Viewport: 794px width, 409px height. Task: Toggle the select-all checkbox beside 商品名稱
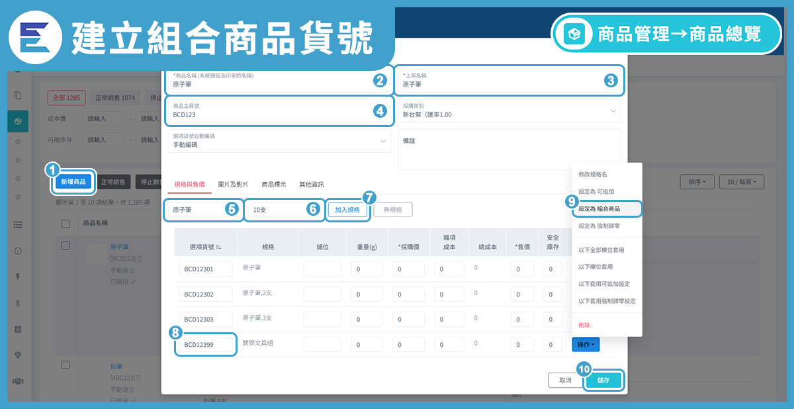(66, 224)
